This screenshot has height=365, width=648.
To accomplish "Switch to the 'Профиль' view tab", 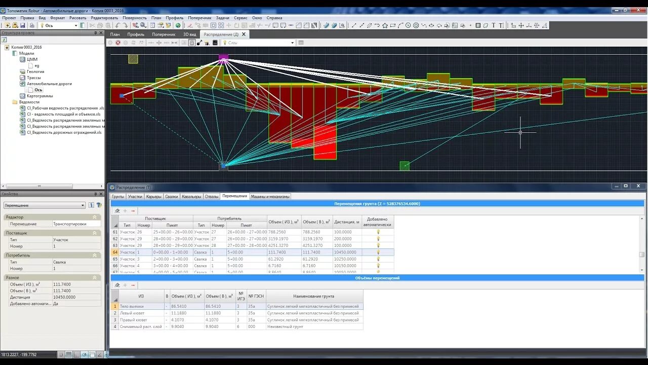I will [136, 34].
